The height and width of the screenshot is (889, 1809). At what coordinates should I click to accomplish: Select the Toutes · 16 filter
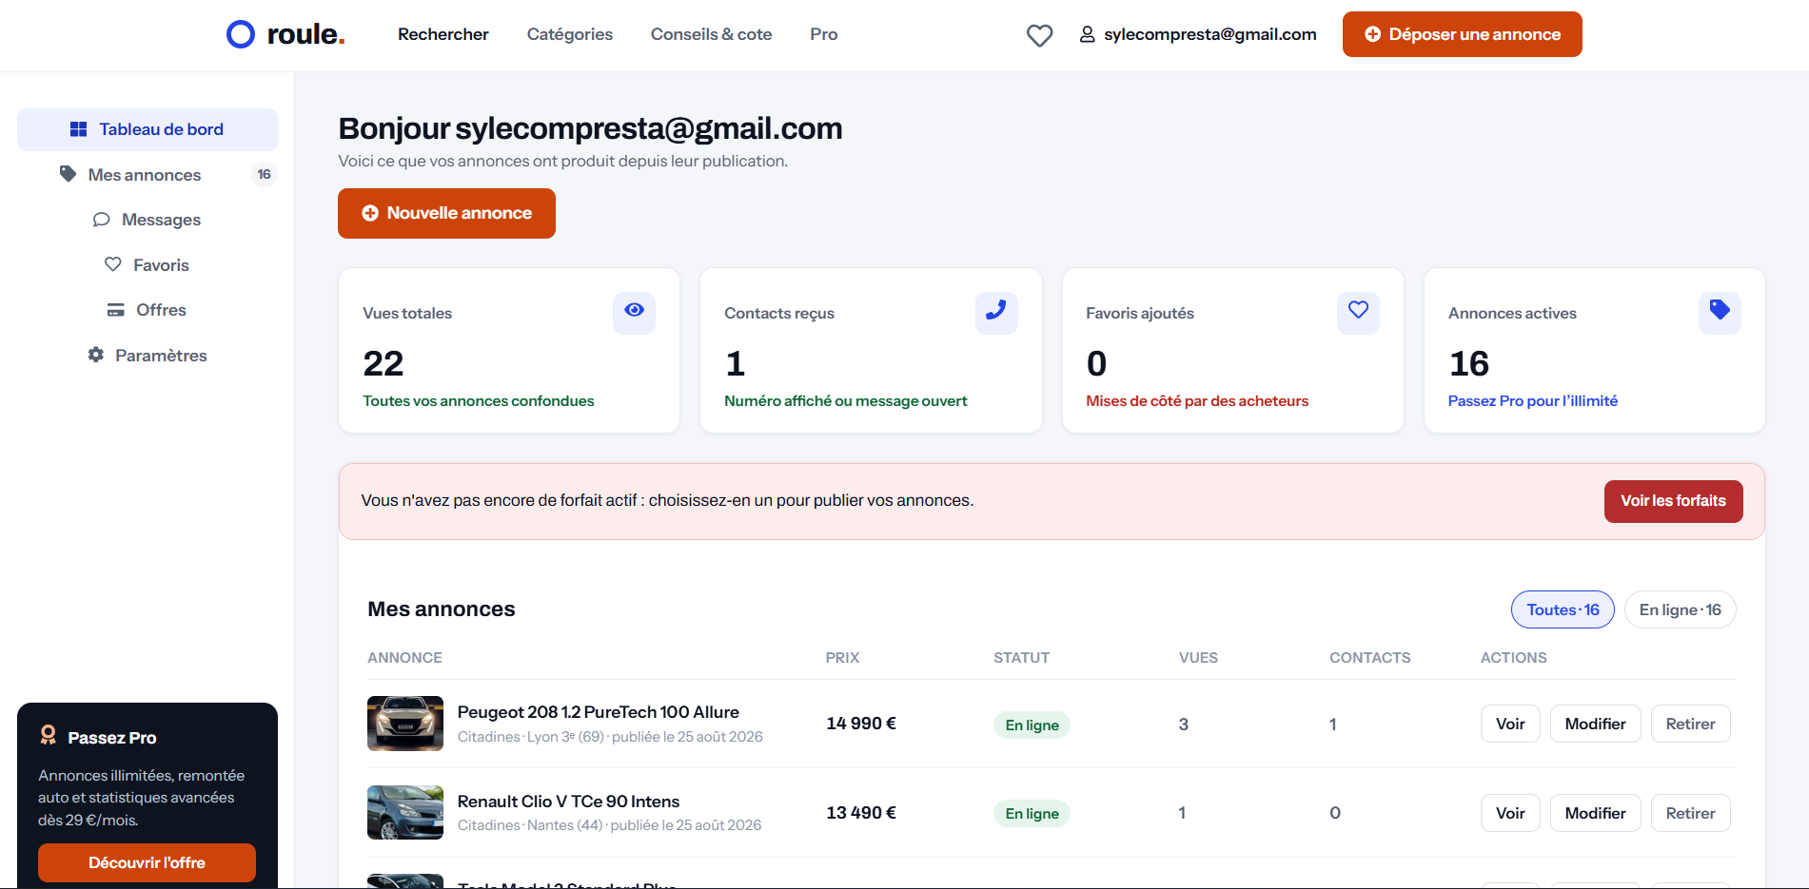coord(1563,609)
